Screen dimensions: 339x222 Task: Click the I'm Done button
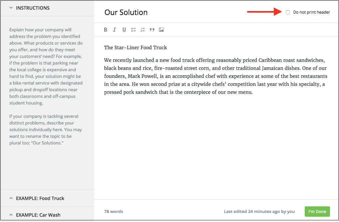coord(317,211)
